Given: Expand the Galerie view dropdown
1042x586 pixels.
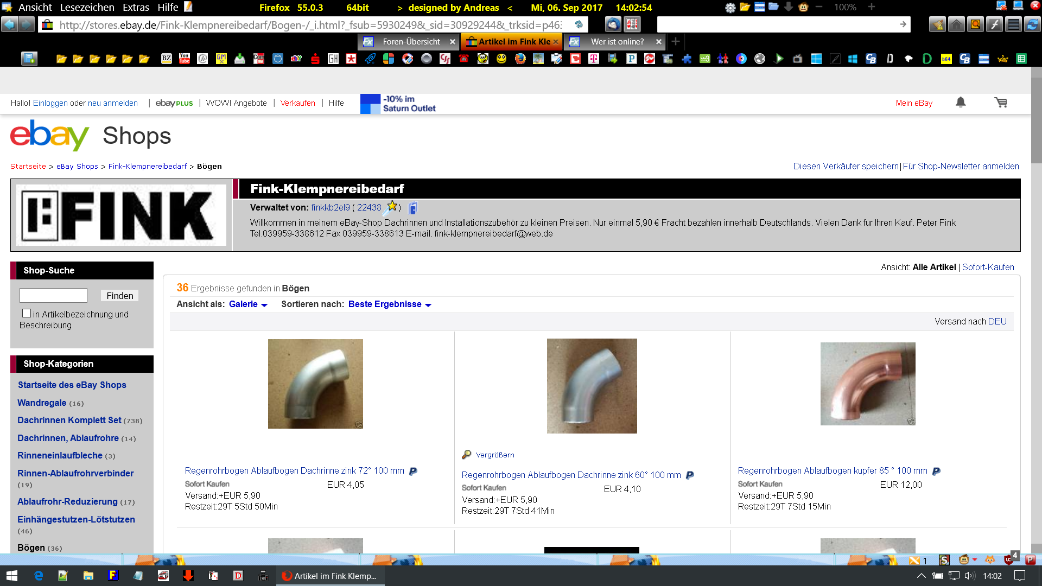Looking at the screenshot, I should 248,304.
